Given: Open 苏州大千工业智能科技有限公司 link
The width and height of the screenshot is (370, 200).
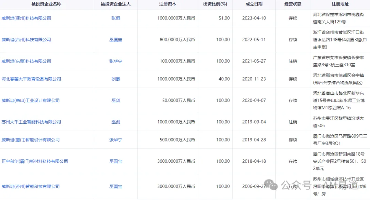Looking at the screenshot, I should tap(31, 122).
